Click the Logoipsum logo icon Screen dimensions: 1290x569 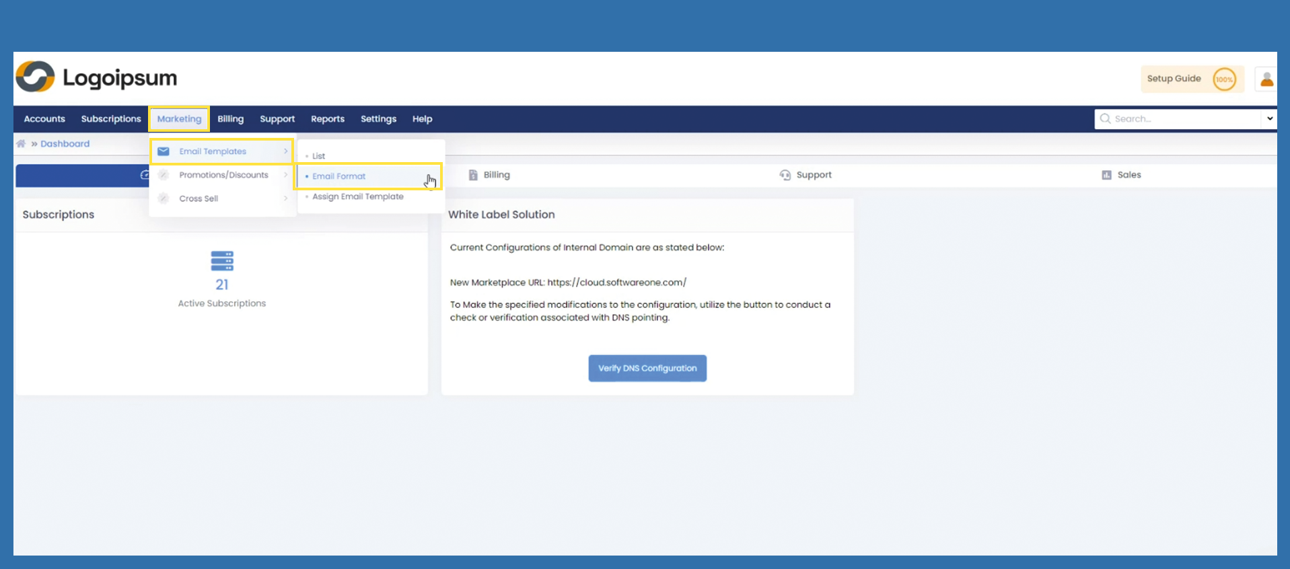35,77
